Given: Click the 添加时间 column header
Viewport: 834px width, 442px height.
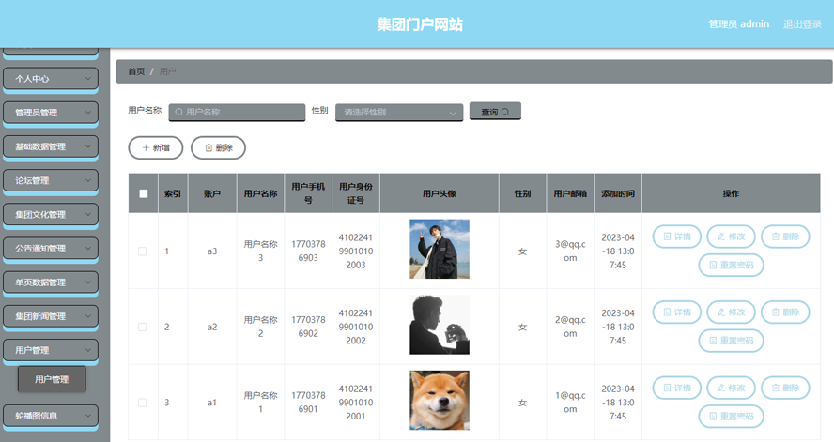Looking at the screenshot, I should [618, 193].
